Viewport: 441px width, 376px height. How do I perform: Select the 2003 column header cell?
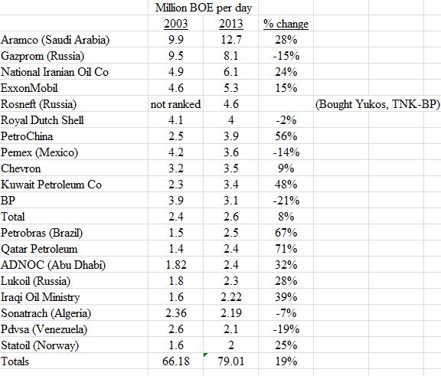coord(176,23)
